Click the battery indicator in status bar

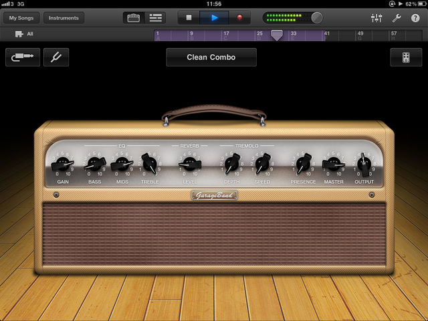[422, 4]
